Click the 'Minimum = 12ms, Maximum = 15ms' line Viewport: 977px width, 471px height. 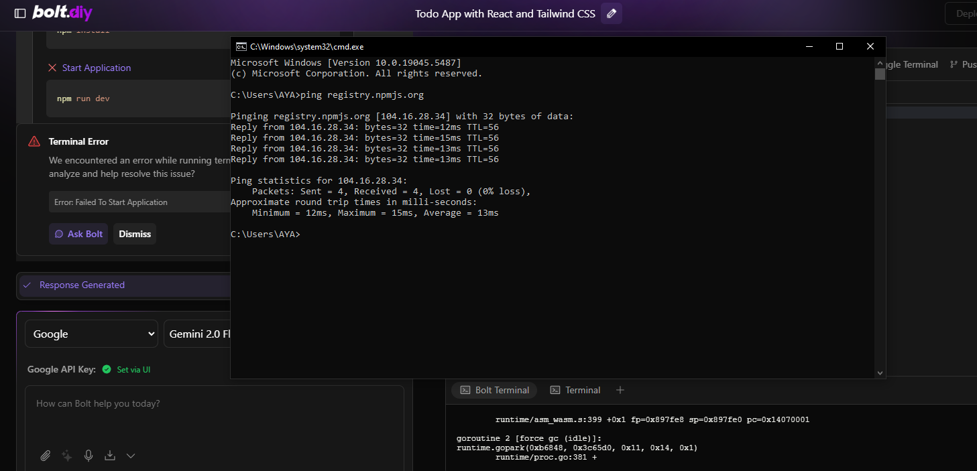tap(376, 213)
